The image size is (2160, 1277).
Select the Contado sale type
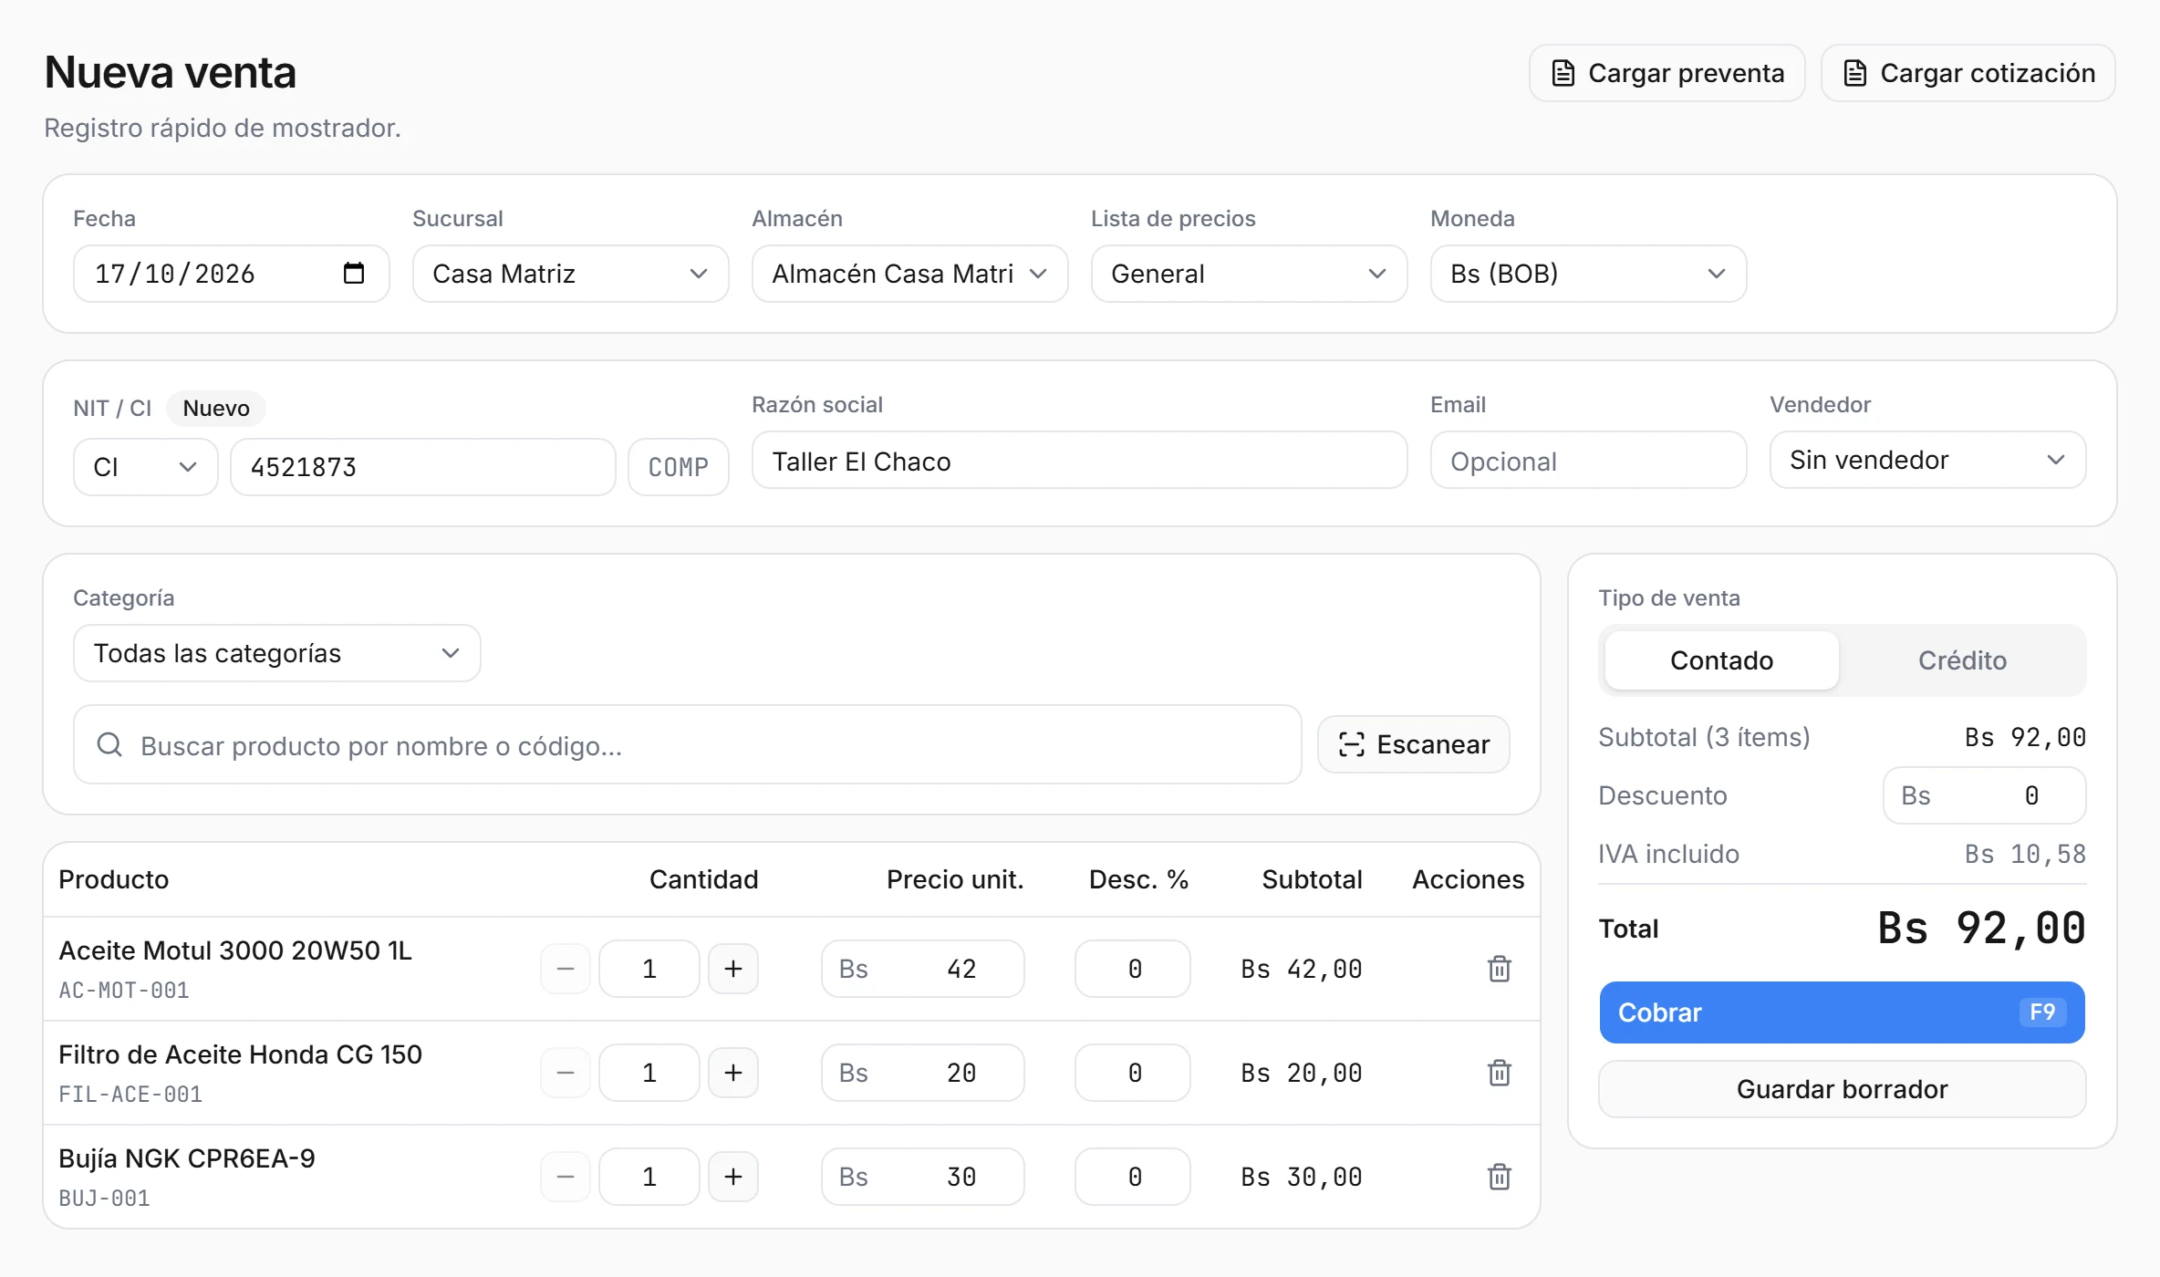coord(1721,660)
